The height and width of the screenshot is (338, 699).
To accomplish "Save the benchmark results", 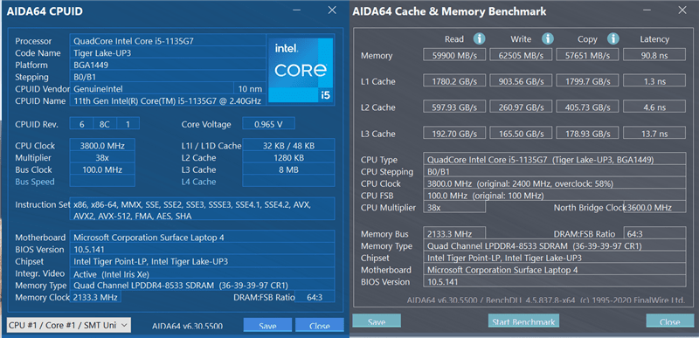I will 377,321.
